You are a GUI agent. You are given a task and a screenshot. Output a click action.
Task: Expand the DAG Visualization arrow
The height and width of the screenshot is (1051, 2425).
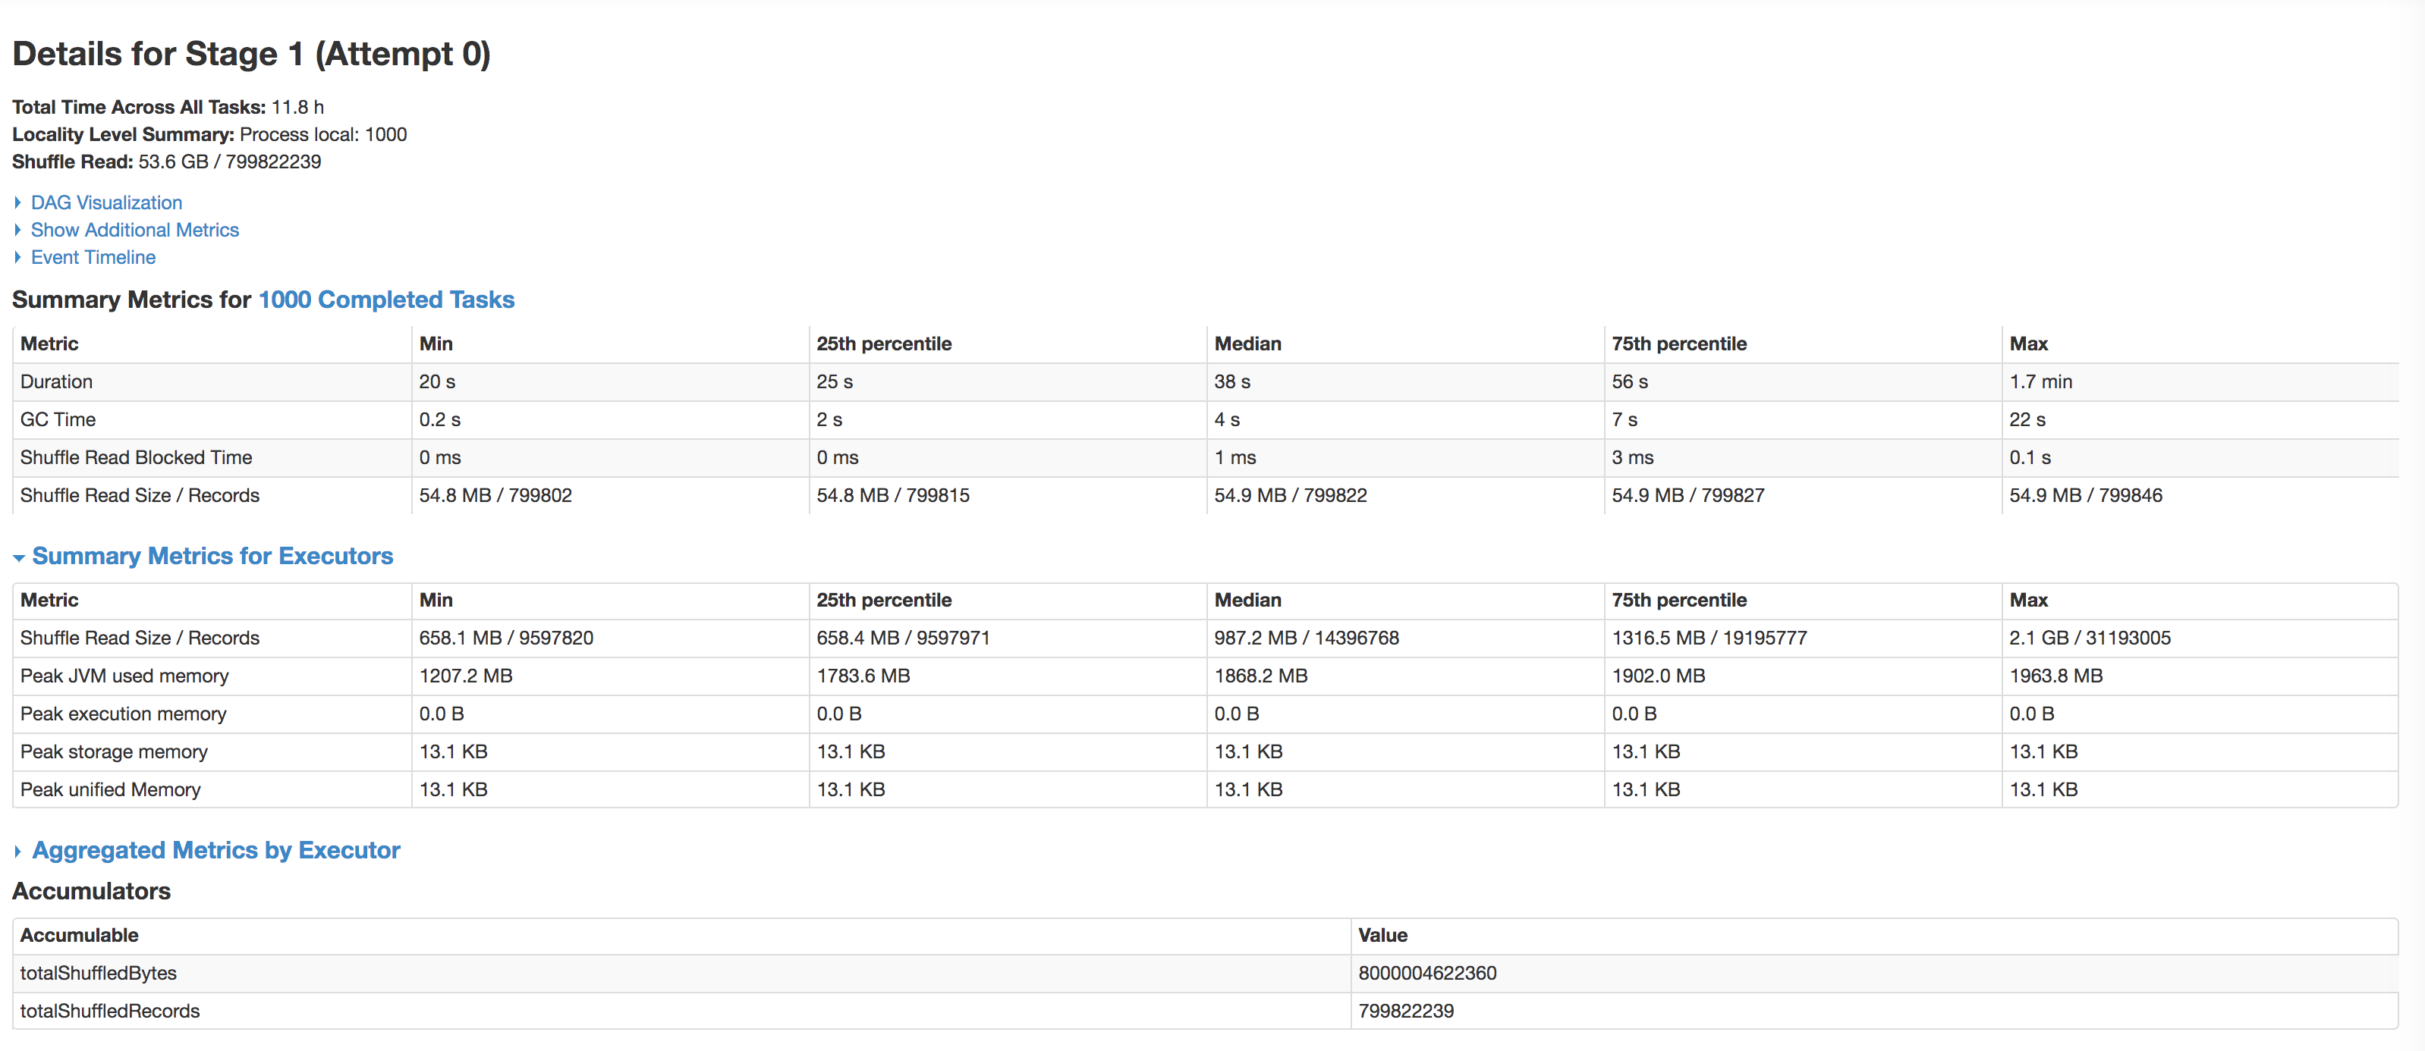(x=17, y=202)
